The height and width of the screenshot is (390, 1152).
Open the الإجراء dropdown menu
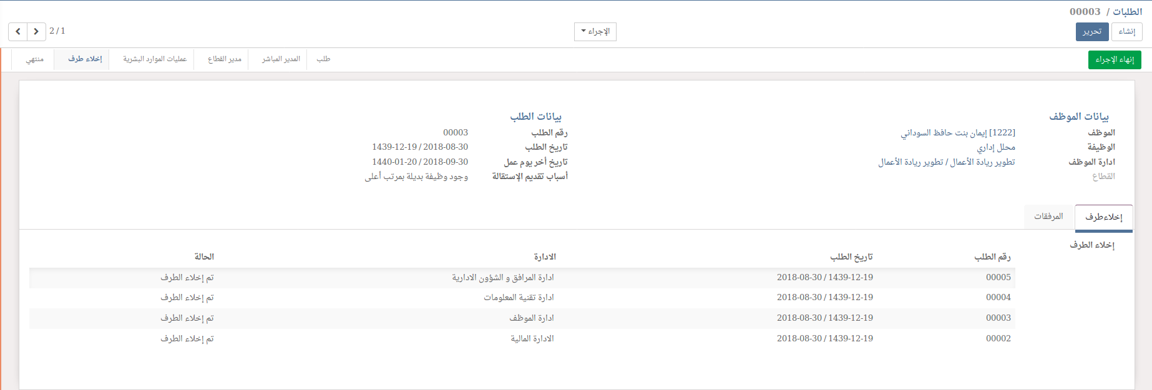[x=595, y=32]
